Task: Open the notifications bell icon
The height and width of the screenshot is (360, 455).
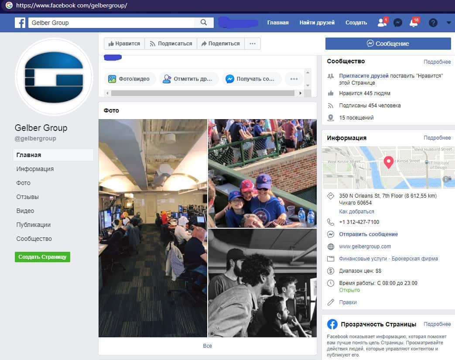Action: [x=414, y=23]
